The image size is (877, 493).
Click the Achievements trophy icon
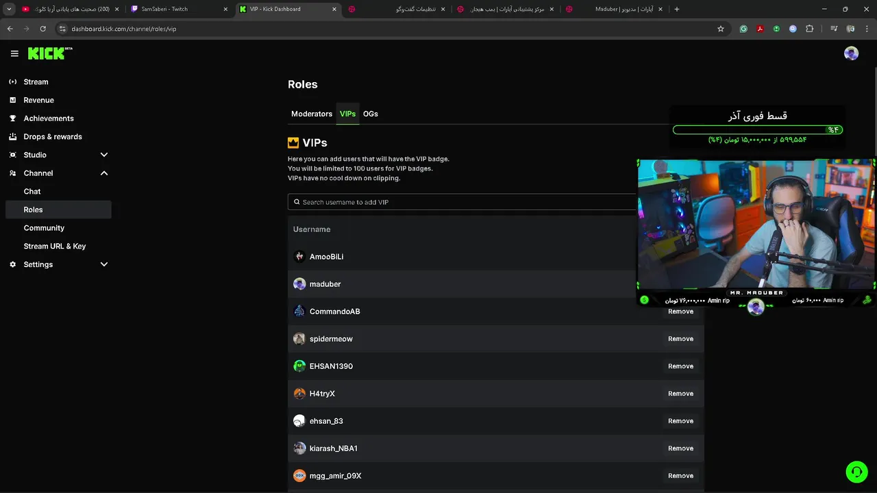click(x=12, y=118)
